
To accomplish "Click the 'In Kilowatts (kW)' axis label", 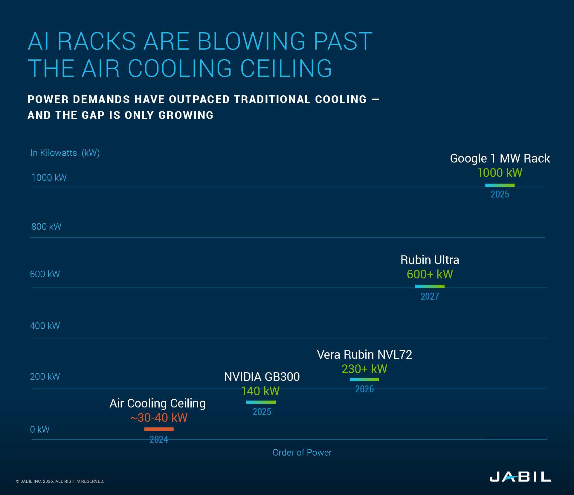I will 65,153.
